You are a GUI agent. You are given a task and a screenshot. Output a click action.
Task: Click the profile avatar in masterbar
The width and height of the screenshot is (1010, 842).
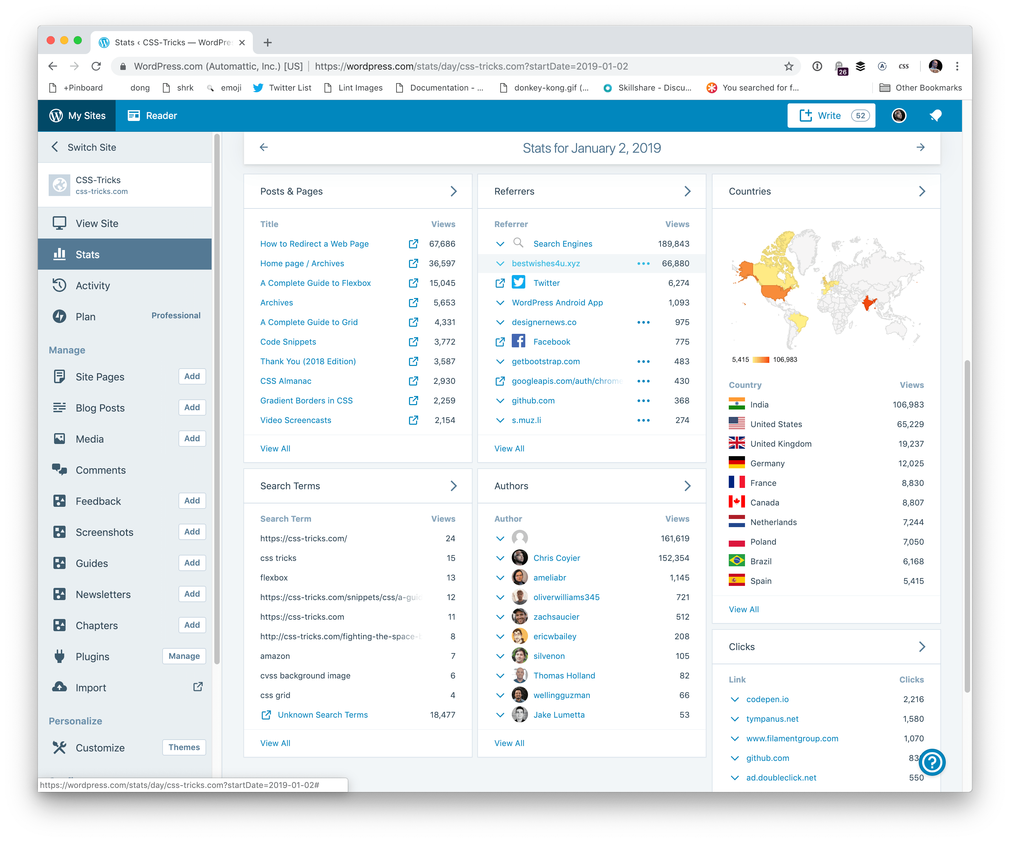coord(898,116)
